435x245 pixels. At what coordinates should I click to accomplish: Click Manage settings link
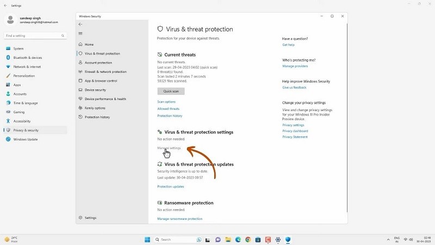(169, 148)
